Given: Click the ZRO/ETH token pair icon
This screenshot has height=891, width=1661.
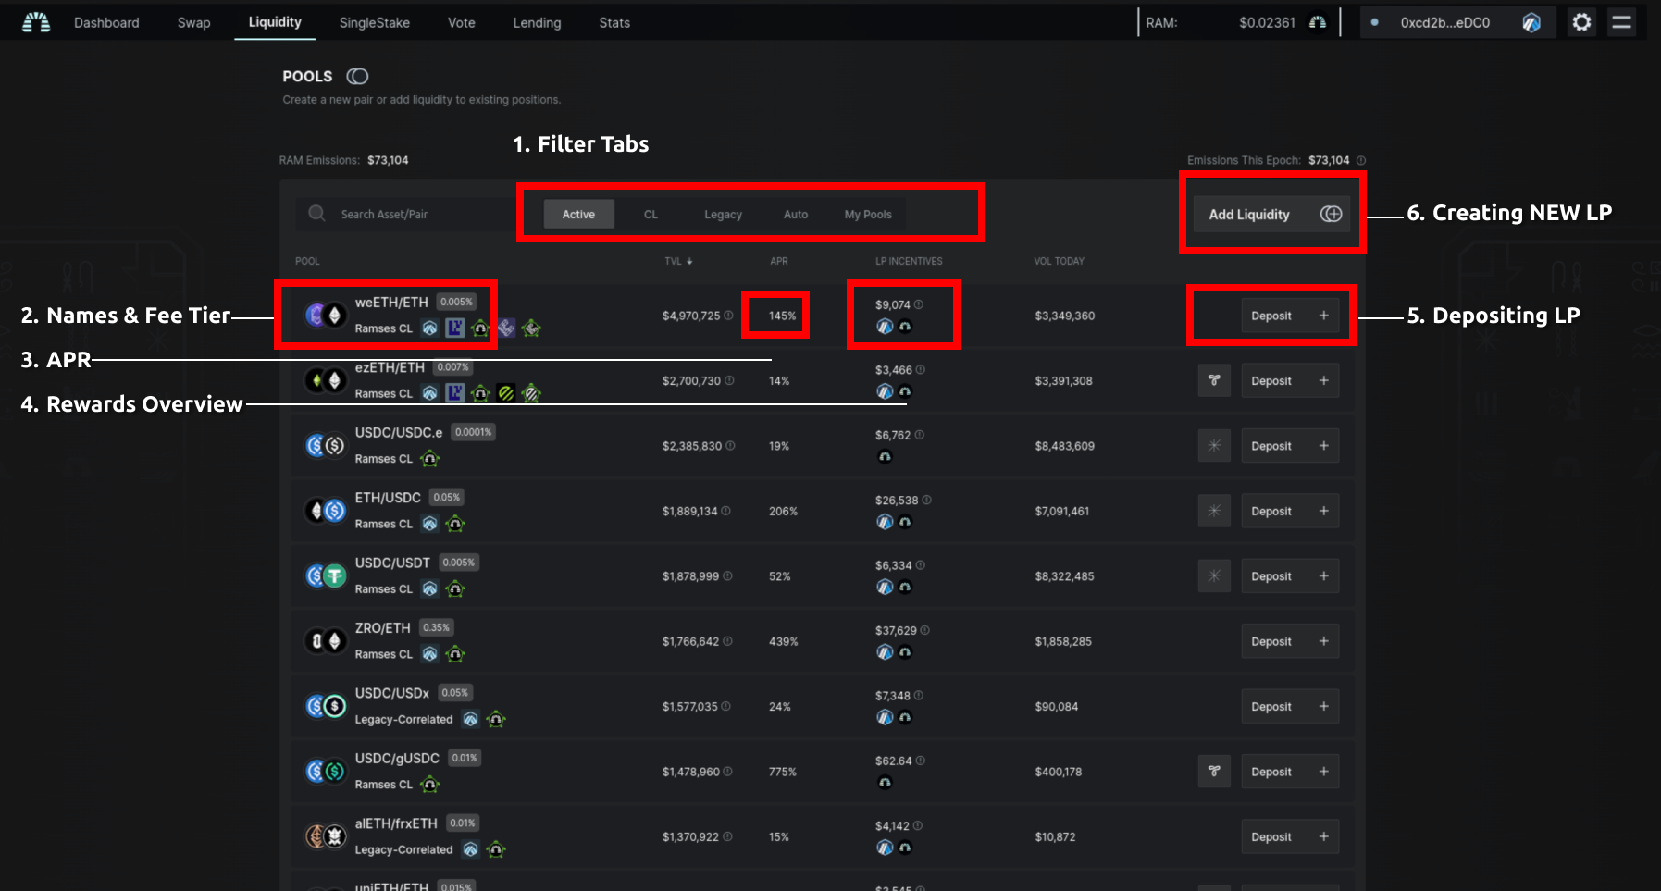Looking at the screenshot, I should pos(325,641).
